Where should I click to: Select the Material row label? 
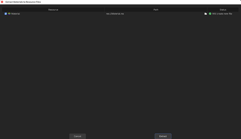[x=15, y=14]
